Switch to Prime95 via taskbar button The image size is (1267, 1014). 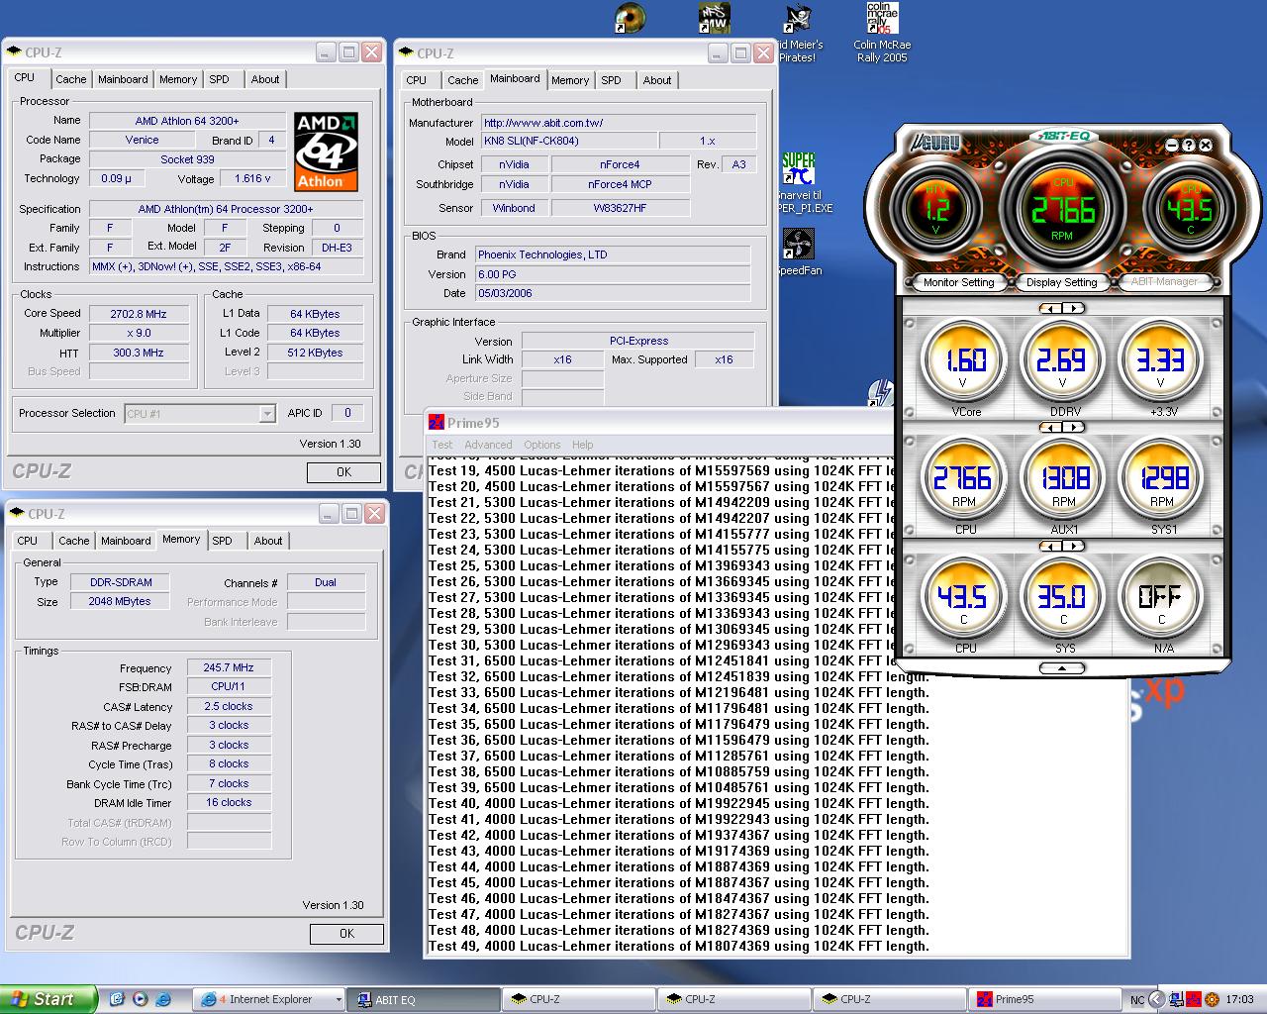(x=1043, y=999)
